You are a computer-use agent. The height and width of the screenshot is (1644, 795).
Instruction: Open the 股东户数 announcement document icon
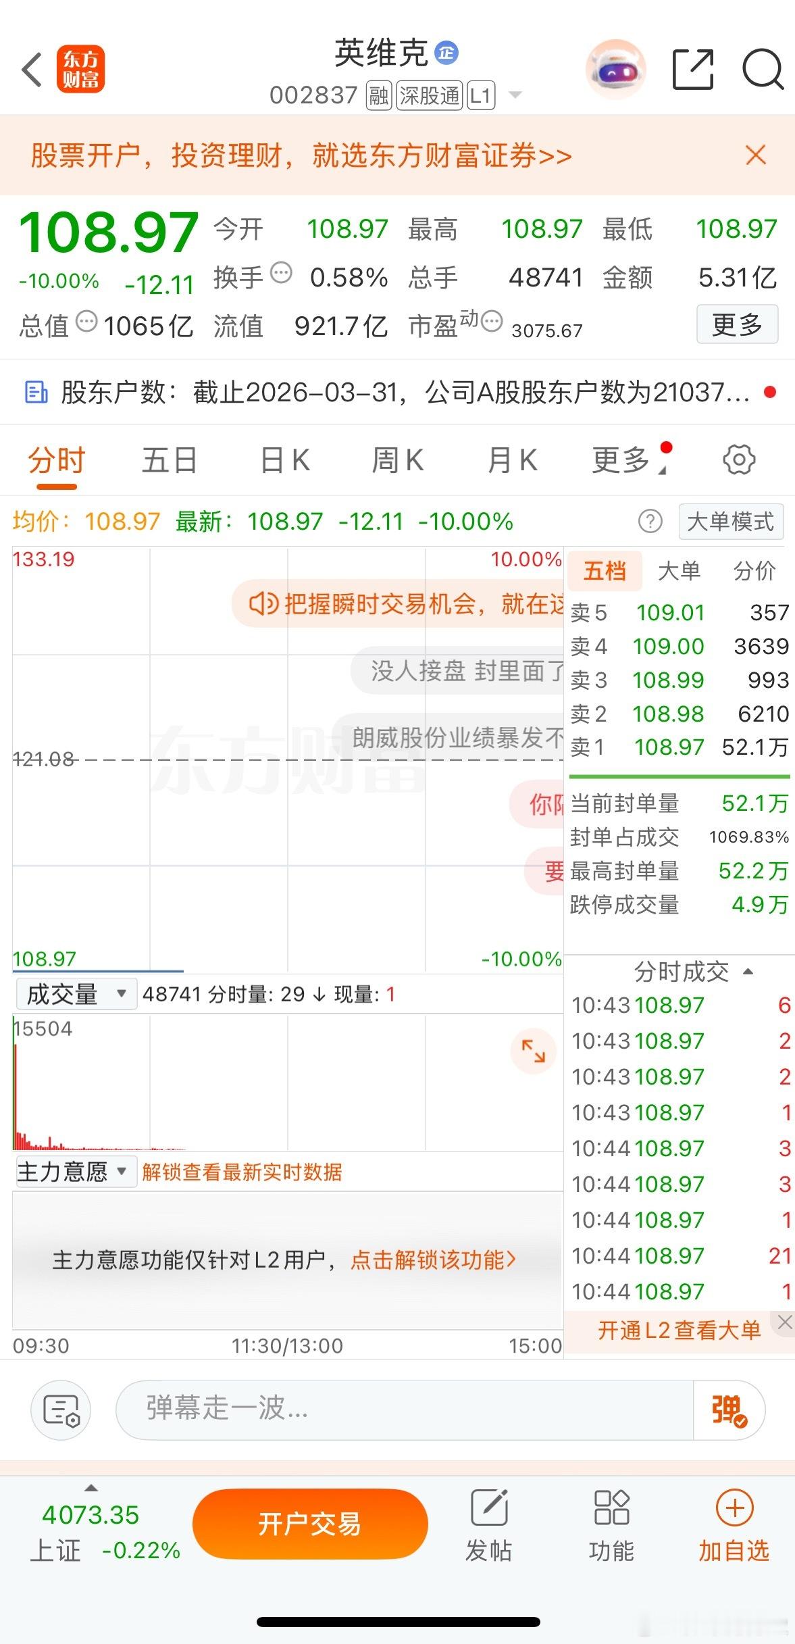tap(36, 392)
